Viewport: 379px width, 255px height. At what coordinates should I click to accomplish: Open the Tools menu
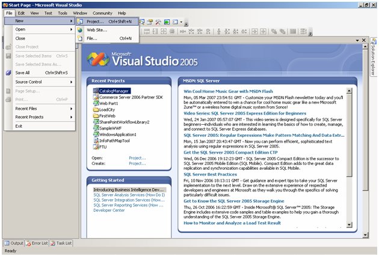[63, 13]
